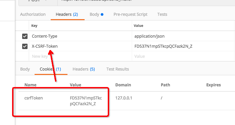Screen dimensions: 235x125
Task: Click the 127.0.0.1 domain cell
Action: [124, 98]
